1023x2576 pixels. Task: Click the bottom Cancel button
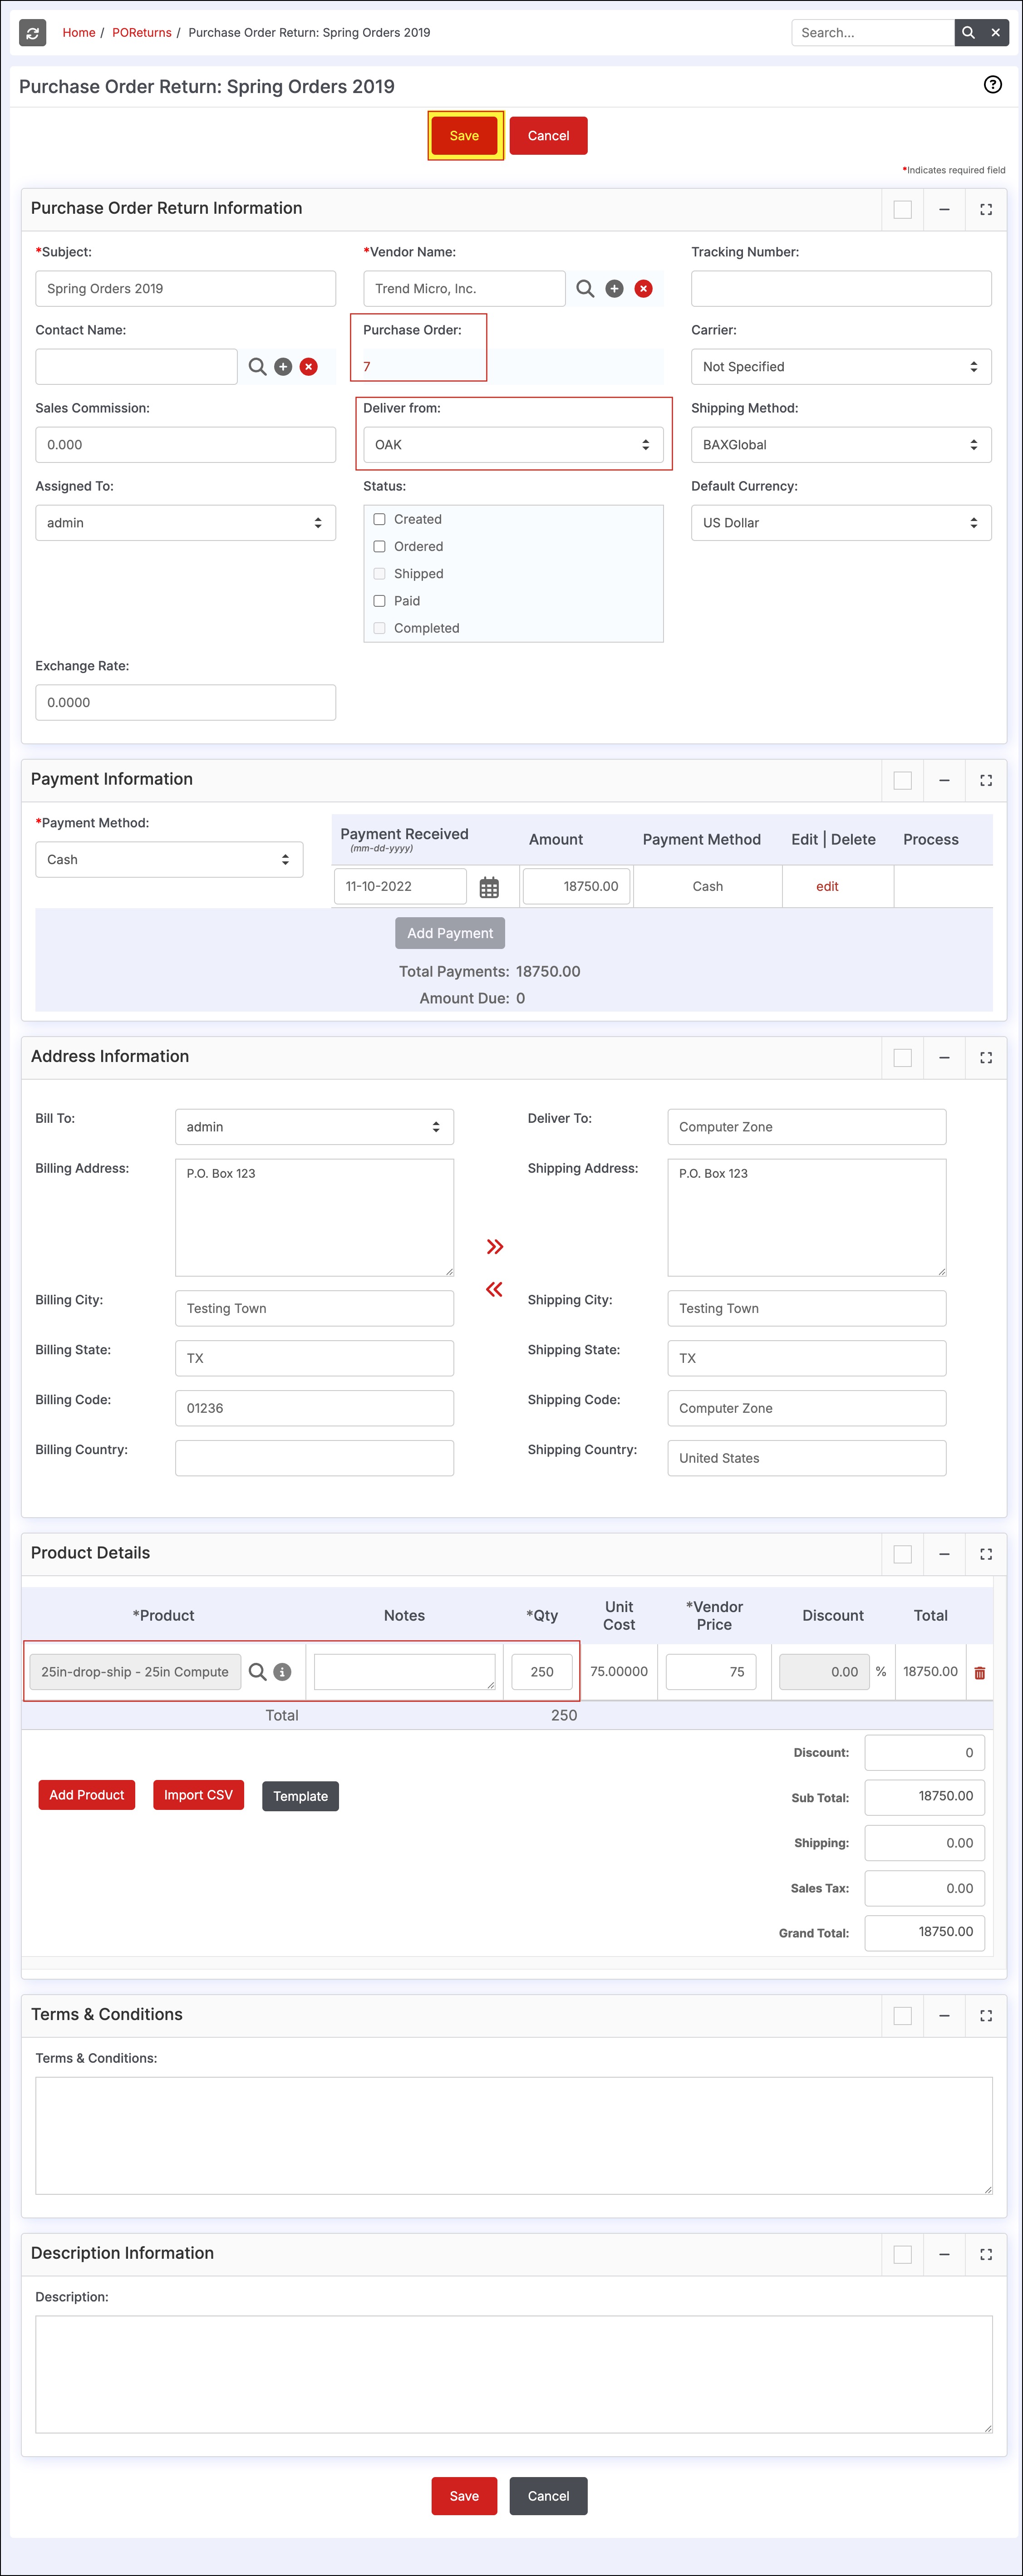[x=548, y=2496]
